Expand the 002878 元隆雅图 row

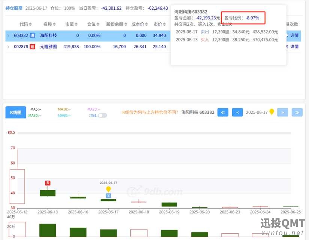pyautogui.click(x=8, y=47)
